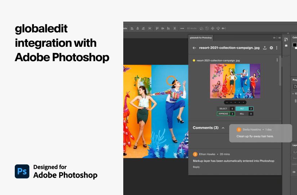
Task: Open the History panel icon in dock
Action: tap(286, 39)
